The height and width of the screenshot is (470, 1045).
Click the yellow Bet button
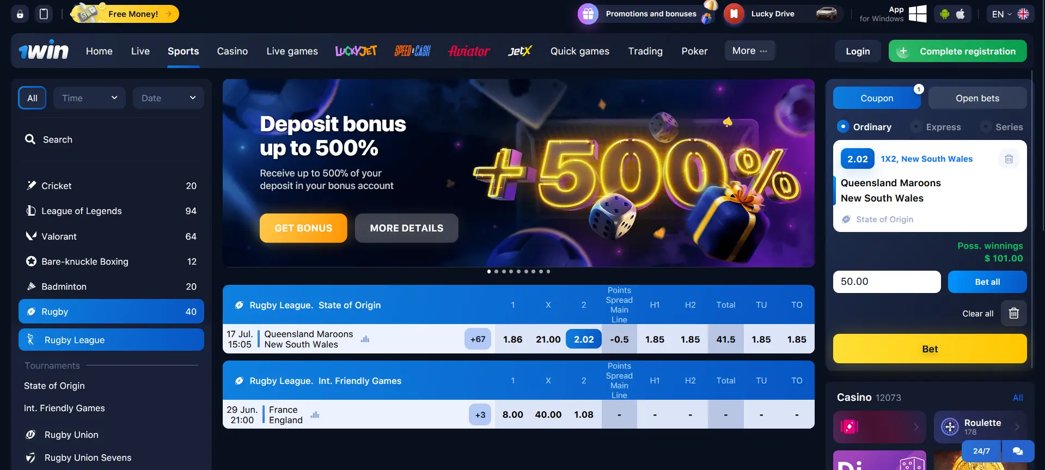click(930, 349)
